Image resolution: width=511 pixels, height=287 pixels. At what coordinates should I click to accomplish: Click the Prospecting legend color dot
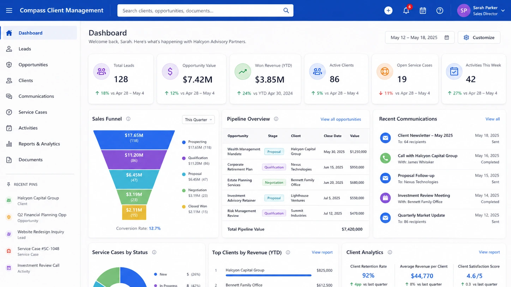pyautogui.click(x=184, y=142)
